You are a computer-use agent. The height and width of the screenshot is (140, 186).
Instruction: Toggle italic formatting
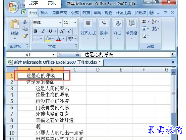(x=43, y=31)
